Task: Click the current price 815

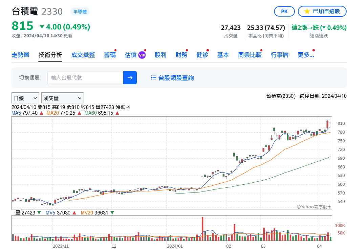Action: [22, 26]
